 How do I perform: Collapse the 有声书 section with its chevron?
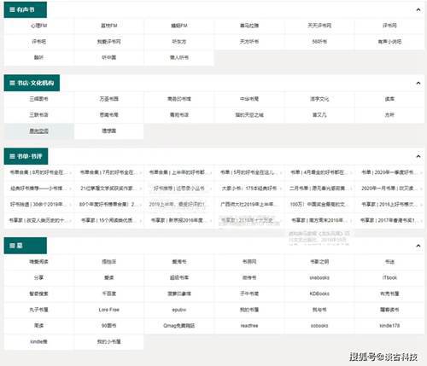(x=418, y=10)
